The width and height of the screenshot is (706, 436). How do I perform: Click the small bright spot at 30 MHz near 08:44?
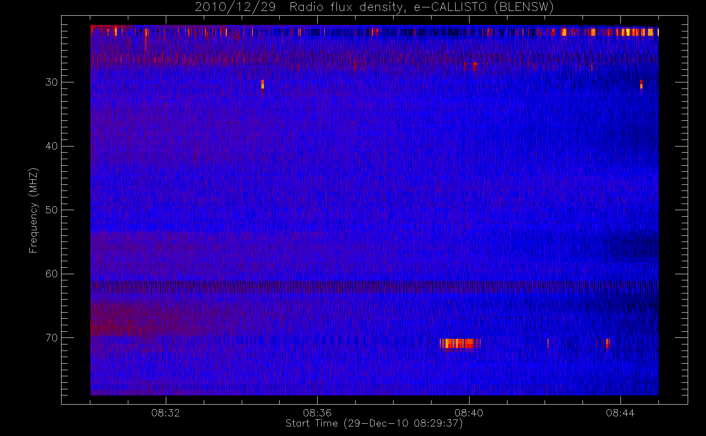pos(641,84)
